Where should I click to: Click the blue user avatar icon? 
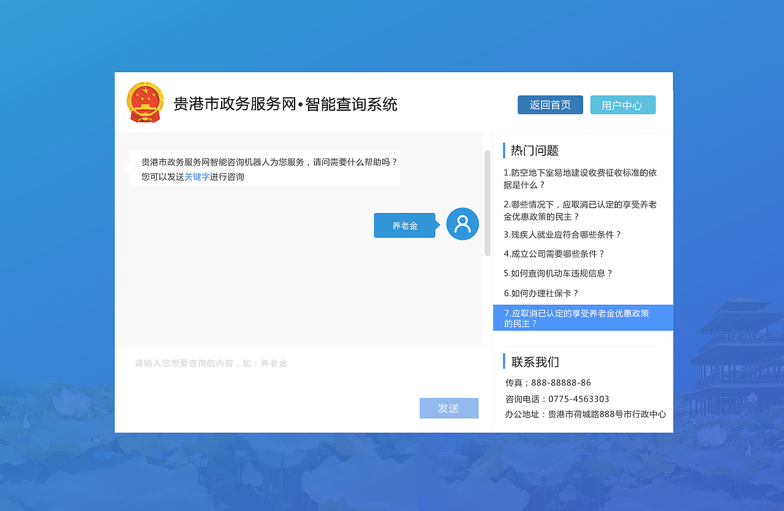click(462, 224)
